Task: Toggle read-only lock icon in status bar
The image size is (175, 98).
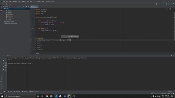Action: (x=173, y=94)
